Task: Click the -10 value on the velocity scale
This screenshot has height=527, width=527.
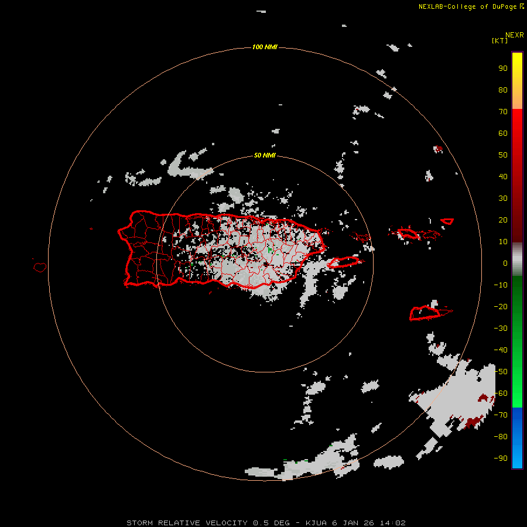Action: click(x=501, y=285)
